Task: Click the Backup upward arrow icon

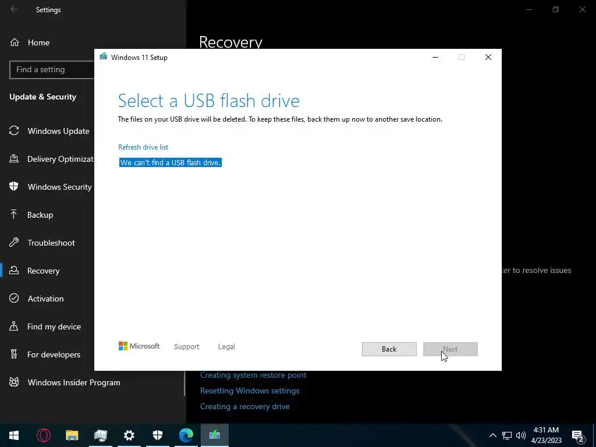Action: (14, 214)
